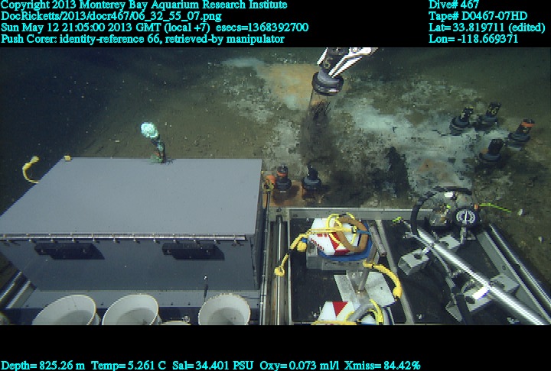The image size is (551, 371).
Task: Click the Sun May 12 timestamp line
Action: point(155,27)
